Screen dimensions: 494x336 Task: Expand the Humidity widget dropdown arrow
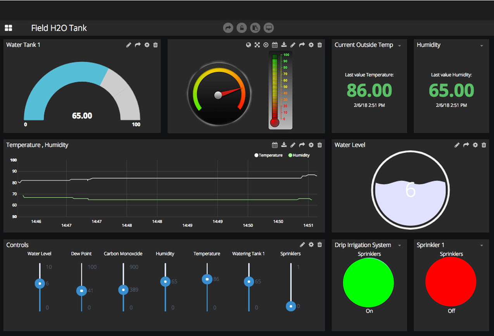click(x=482, y=46)
